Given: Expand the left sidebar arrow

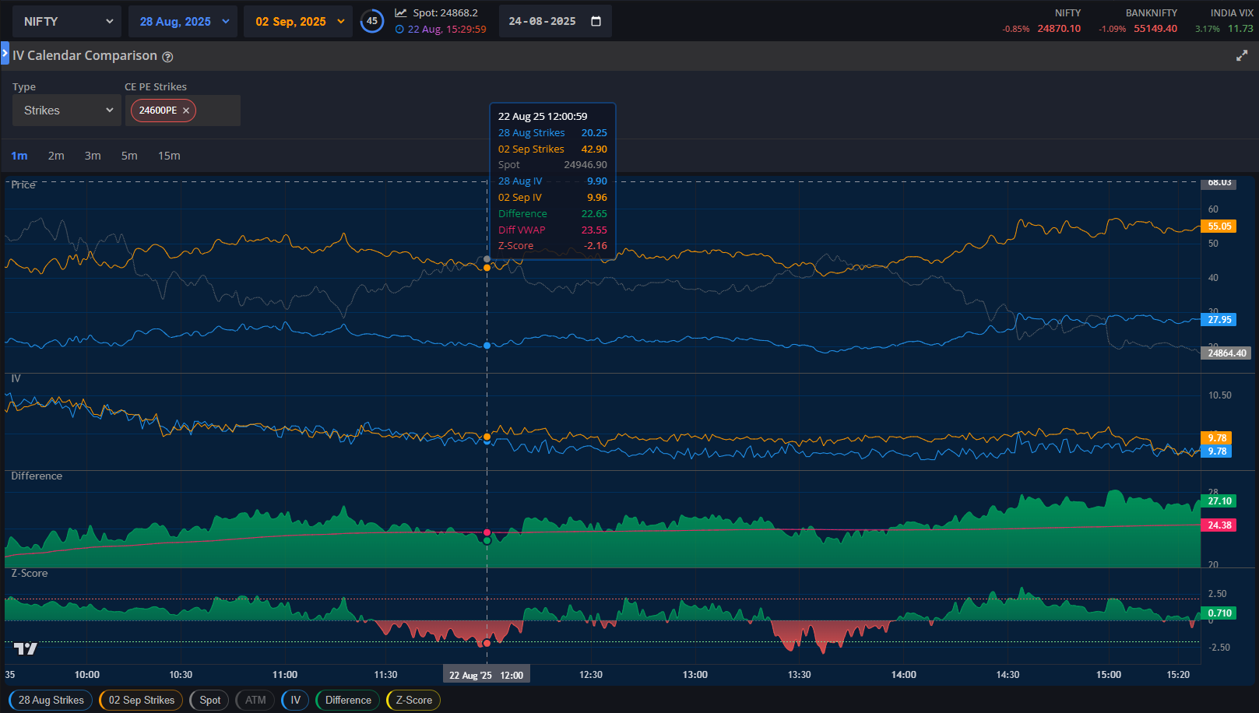Looking at the screenshot, I should pyautogui.click(x=5, y=54).
